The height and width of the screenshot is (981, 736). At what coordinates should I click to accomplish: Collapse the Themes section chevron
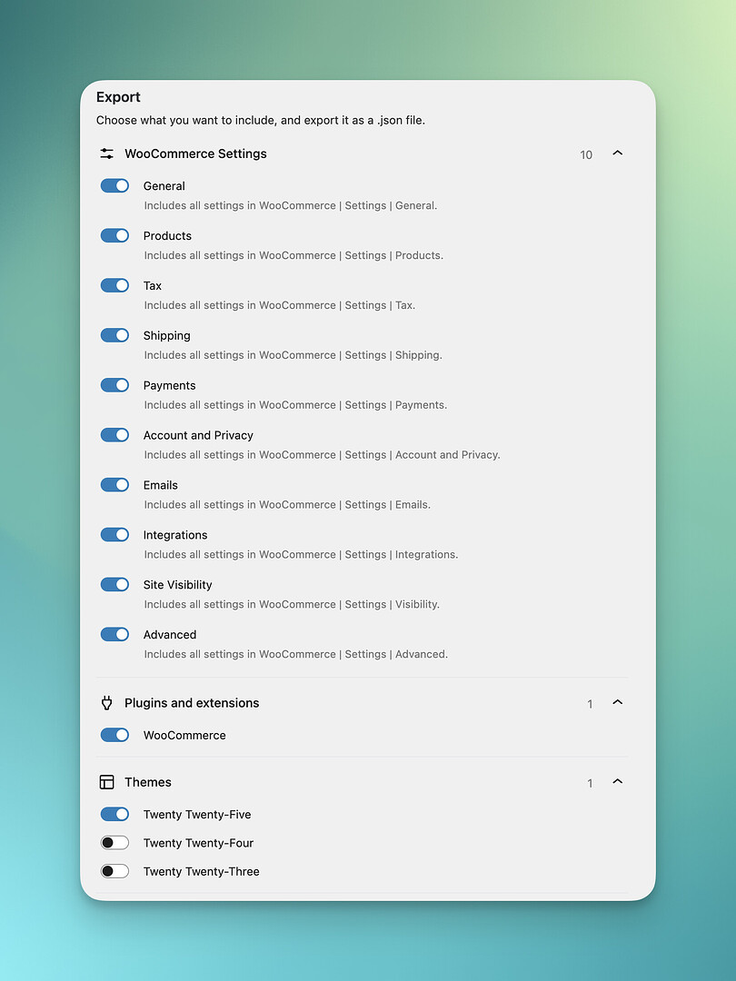(618, 782)
